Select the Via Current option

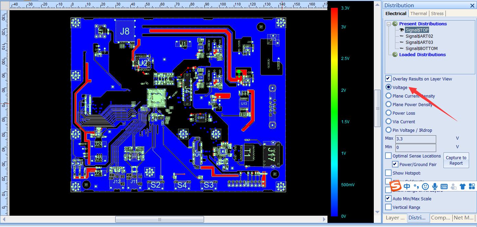(389, 122)
